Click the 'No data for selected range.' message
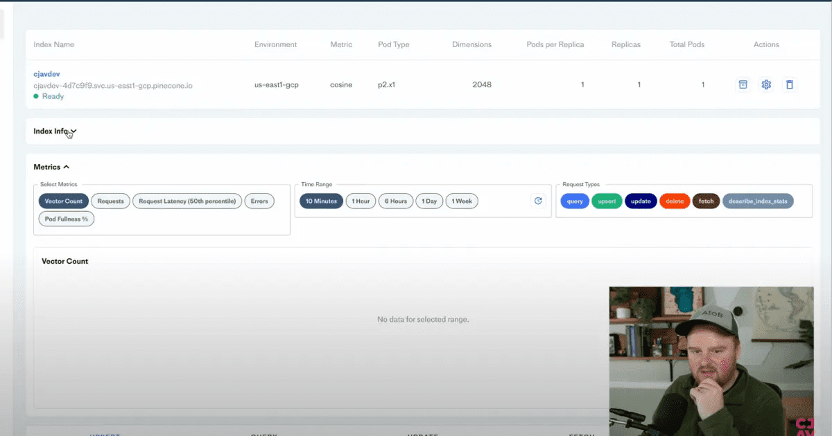The height and width of the screenshot is (436, 832). 423,320
